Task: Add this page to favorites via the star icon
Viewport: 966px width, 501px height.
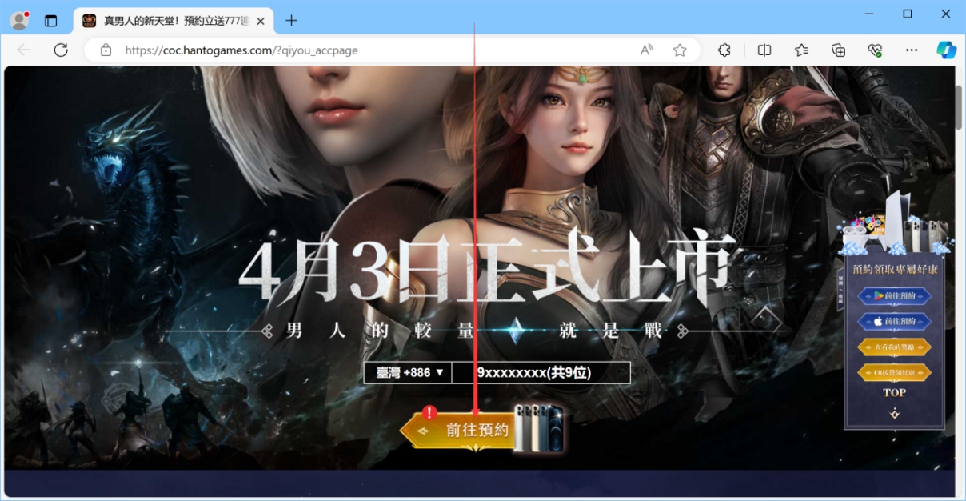Action: (x=680, y=50)
